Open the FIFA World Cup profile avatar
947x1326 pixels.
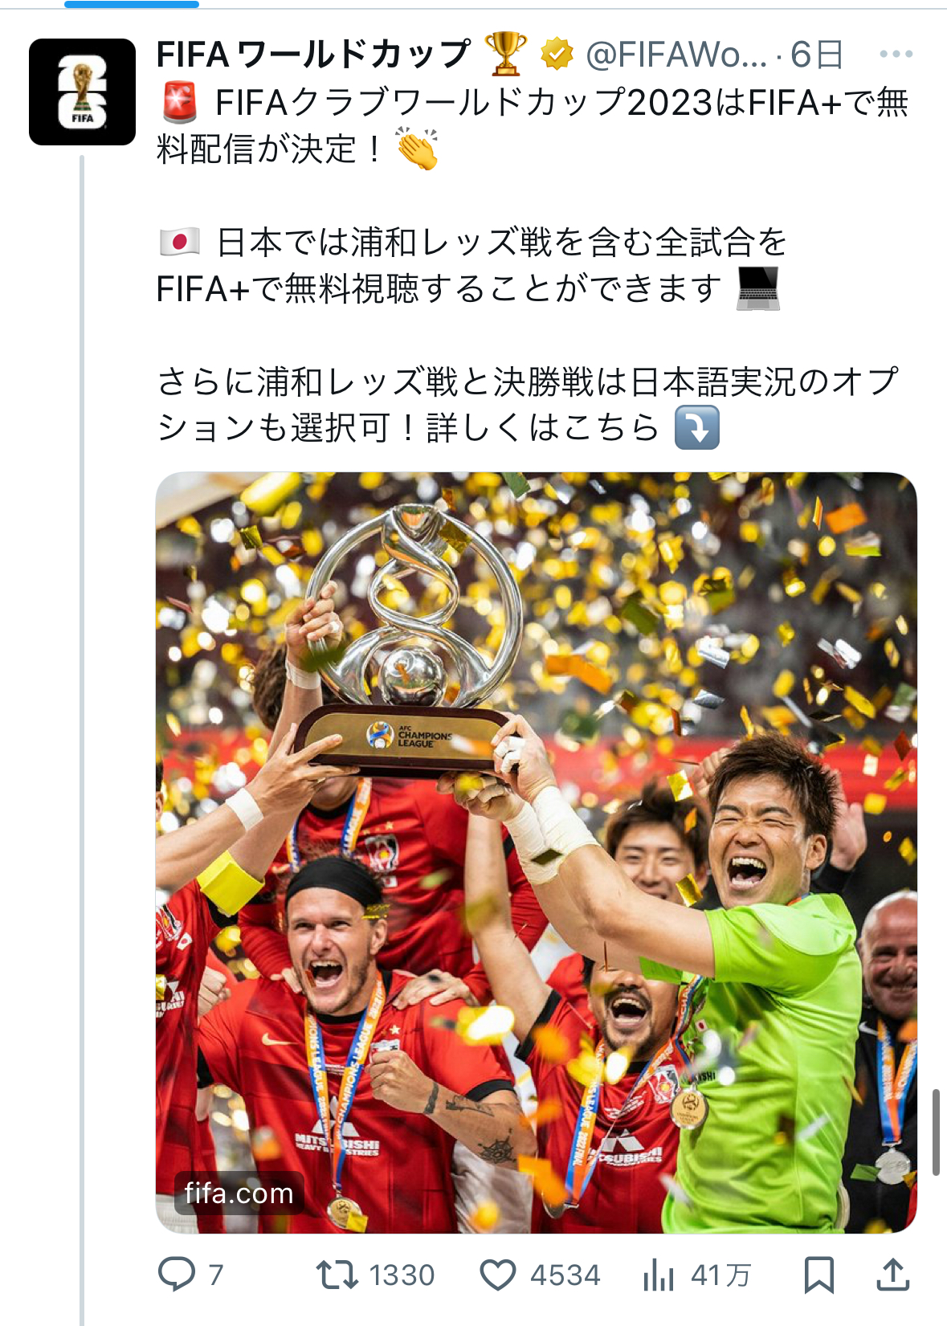(82, 92)
